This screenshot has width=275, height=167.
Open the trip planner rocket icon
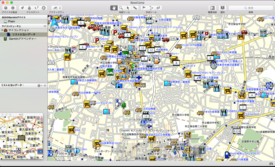click(x=23, y=8)
